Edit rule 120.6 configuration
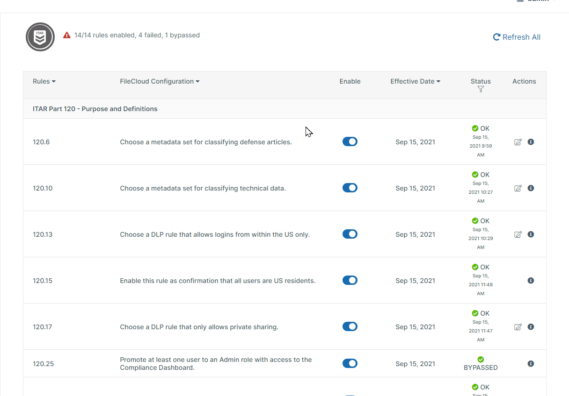 point(518,142)
